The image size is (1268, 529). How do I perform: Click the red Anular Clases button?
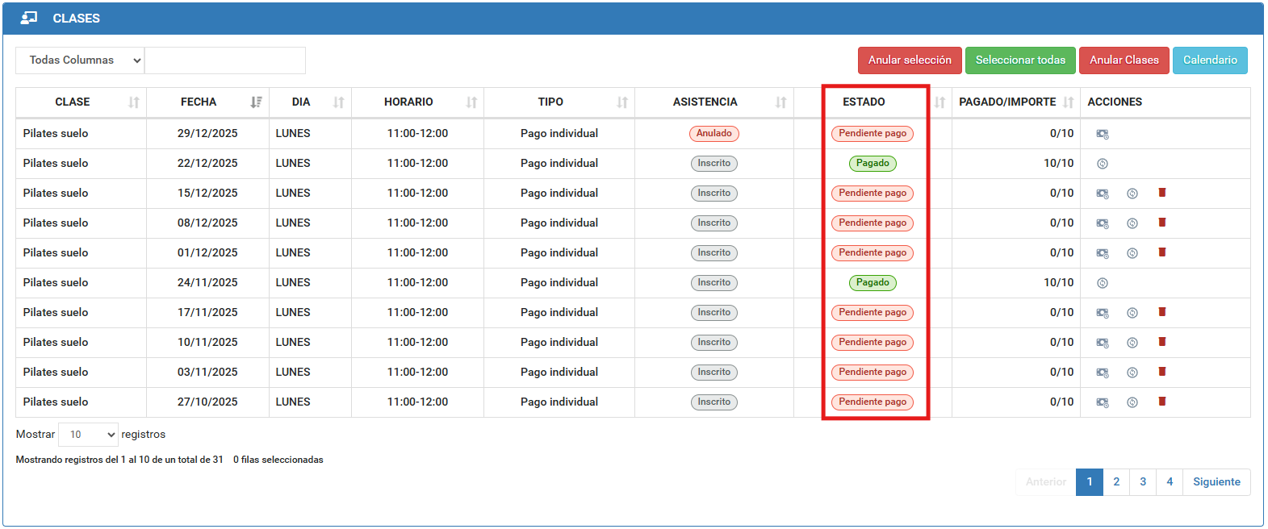point(1123,60)
